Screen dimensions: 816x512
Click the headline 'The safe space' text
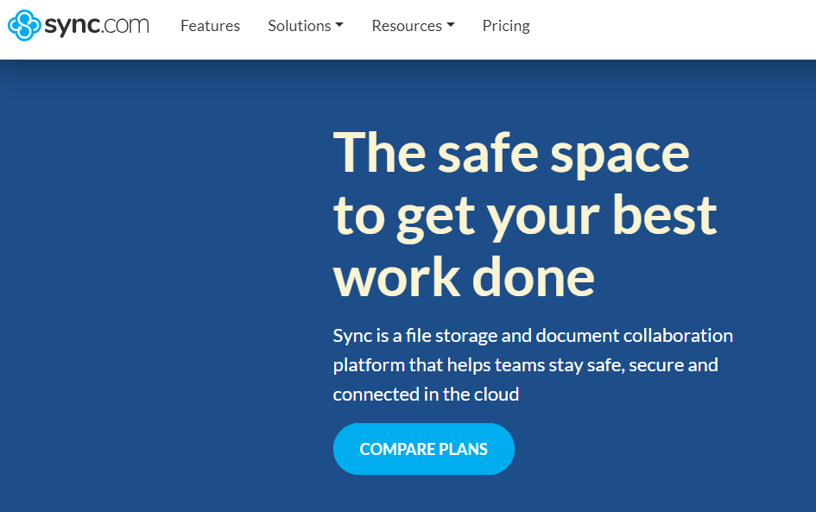[511, 152]
